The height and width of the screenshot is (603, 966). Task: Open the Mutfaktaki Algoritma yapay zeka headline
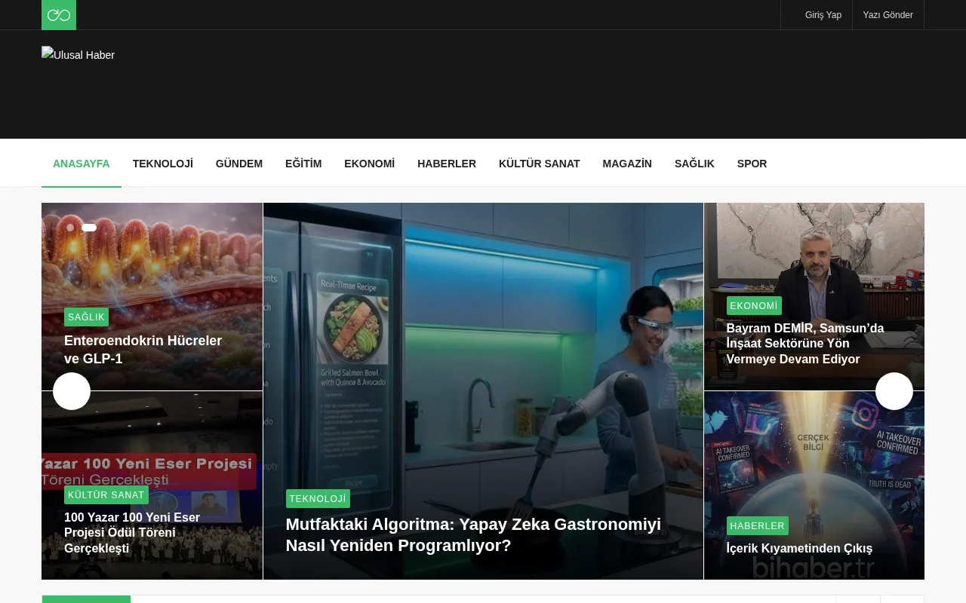click(x=473, y=535)
